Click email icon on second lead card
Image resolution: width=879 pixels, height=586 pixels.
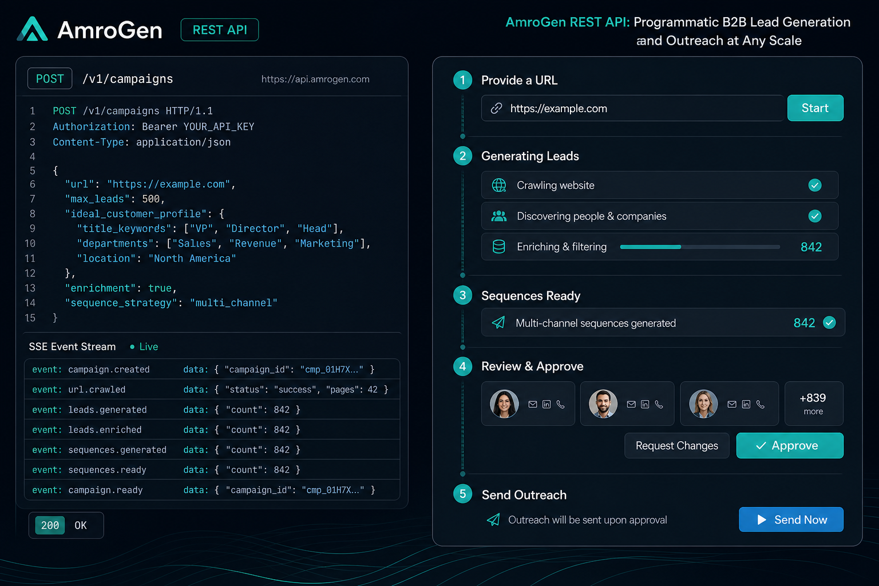631,404
